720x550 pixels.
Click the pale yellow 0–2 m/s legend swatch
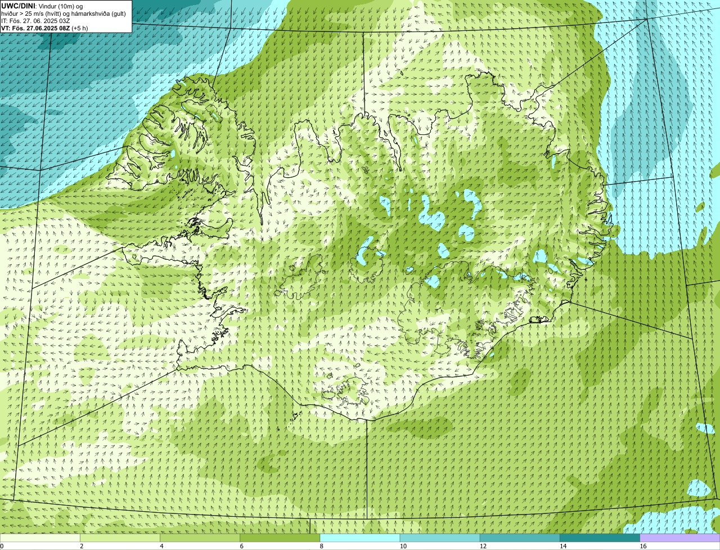click(x=40, y=538)
